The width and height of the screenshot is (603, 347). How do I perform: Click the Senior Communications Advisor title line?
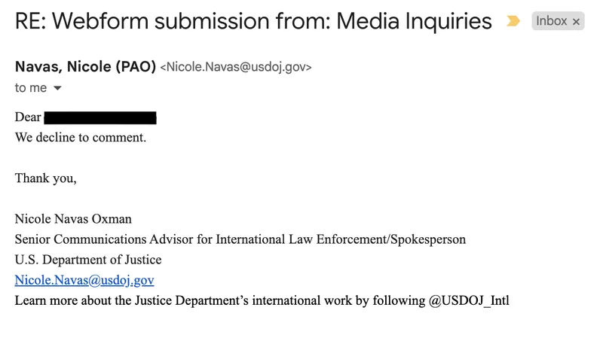[x=240, y=239]
